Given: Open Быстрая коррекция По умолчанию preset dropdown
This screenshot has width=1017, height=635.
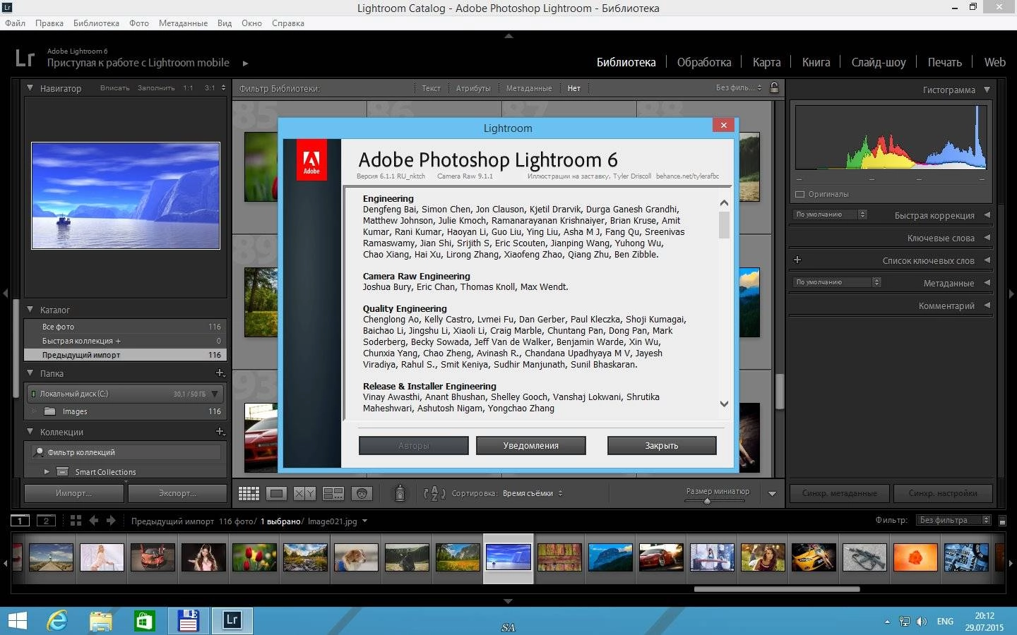Looking at the screenshot, I should click(831, 214).
